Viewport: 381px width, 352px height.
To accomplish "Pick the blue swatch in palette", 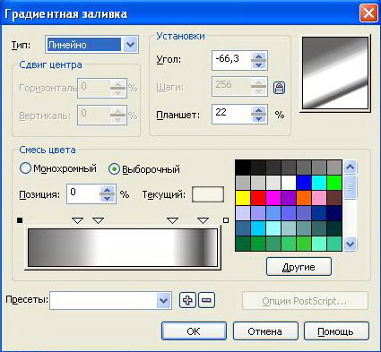I will click(x=304, y=183).
